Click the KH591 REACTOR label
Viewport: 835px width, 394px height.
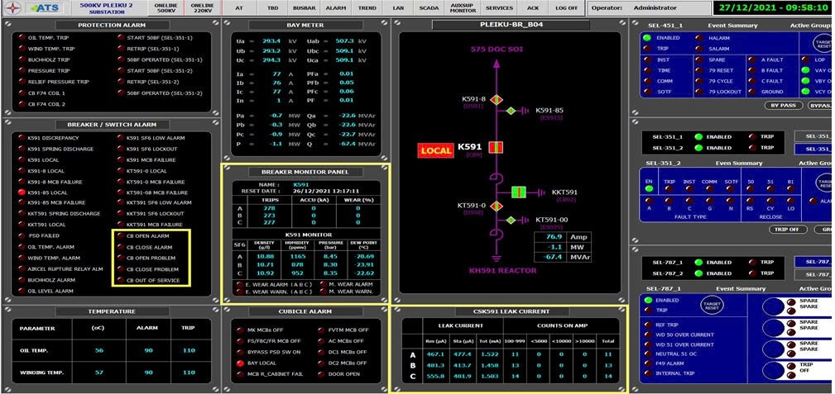(x=502, y=270)
